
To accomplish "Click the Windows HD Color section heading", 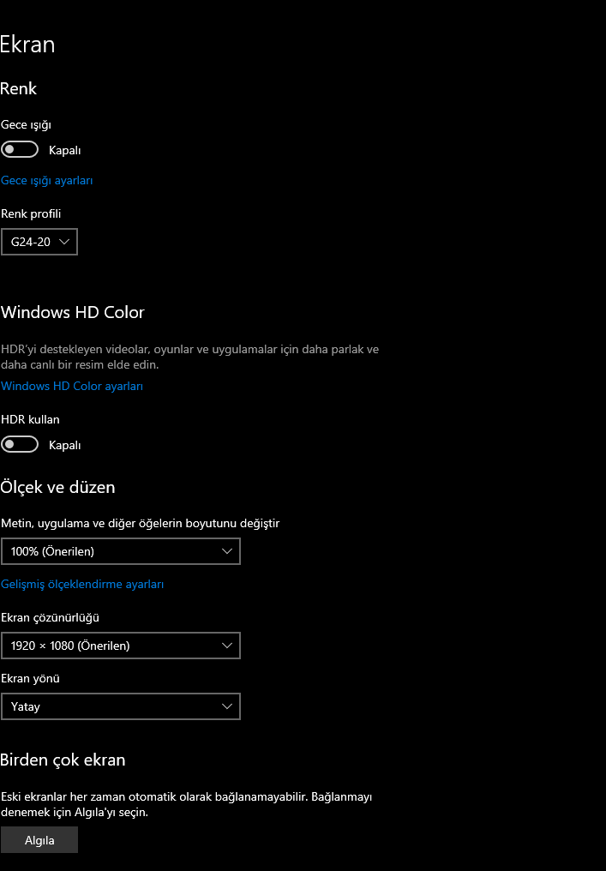I will 73,313.
